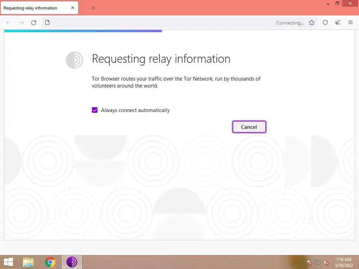Minimize the Tor Browser window
The height and width of the screenshot is (269, 359).
[x=328, y=4]
